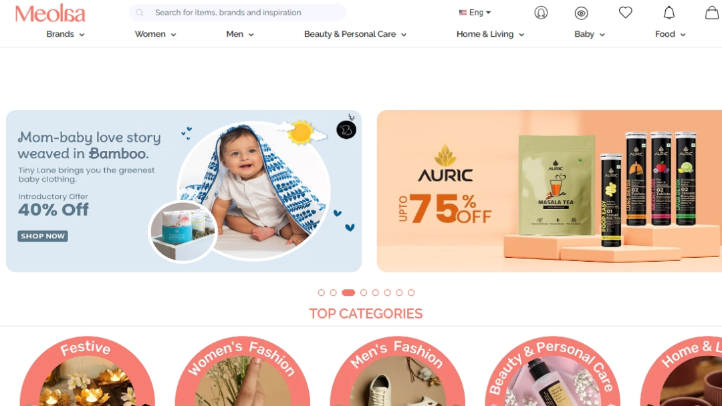Select the active highlighted carousel indicator
The height and width of the screenshot is (406, 722).
coord(348,292)
